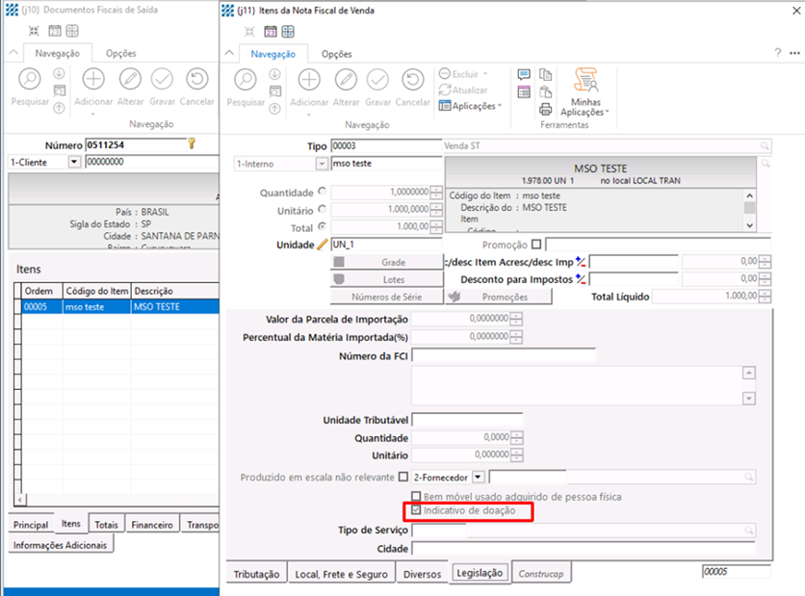Click the Números de Série button

383,298
